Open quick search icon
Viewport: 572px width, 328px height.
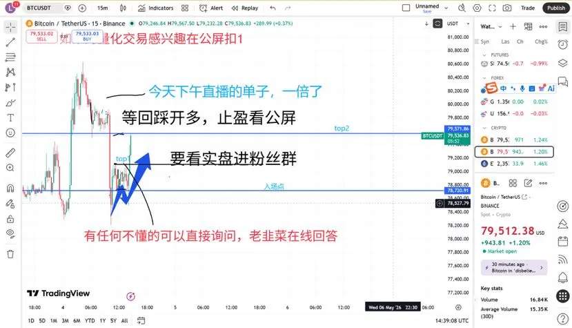(x=462, y=8)
